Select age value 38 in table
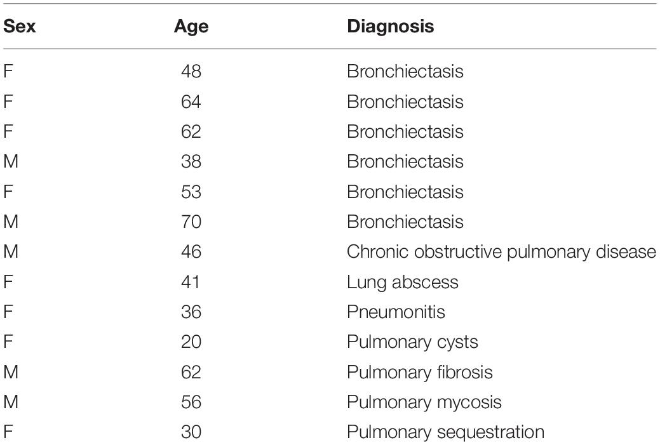660x445 pixels. click(x=191, y=161)
